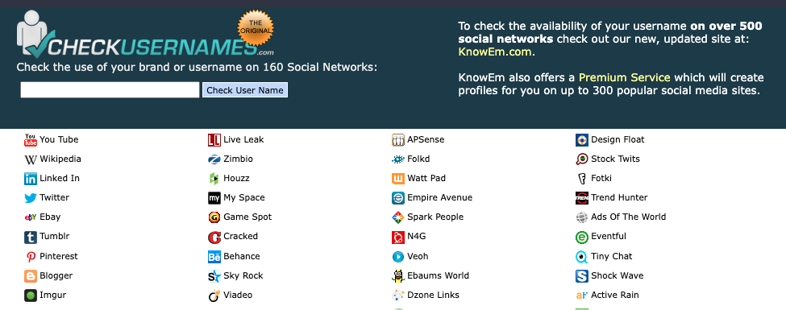Click the YouTube icon

[31, 140]
